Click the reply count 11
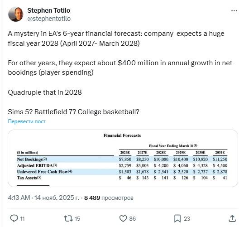The image size is (244, 227). [23, 219]
